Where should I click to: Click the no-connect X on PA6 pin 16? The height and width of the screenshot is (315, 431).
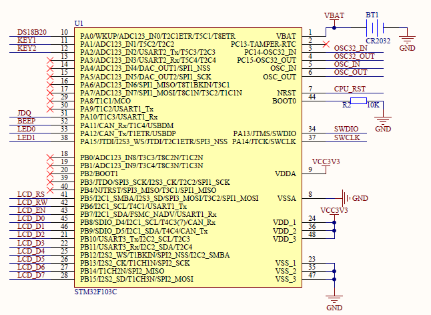(x=50, y=85)
